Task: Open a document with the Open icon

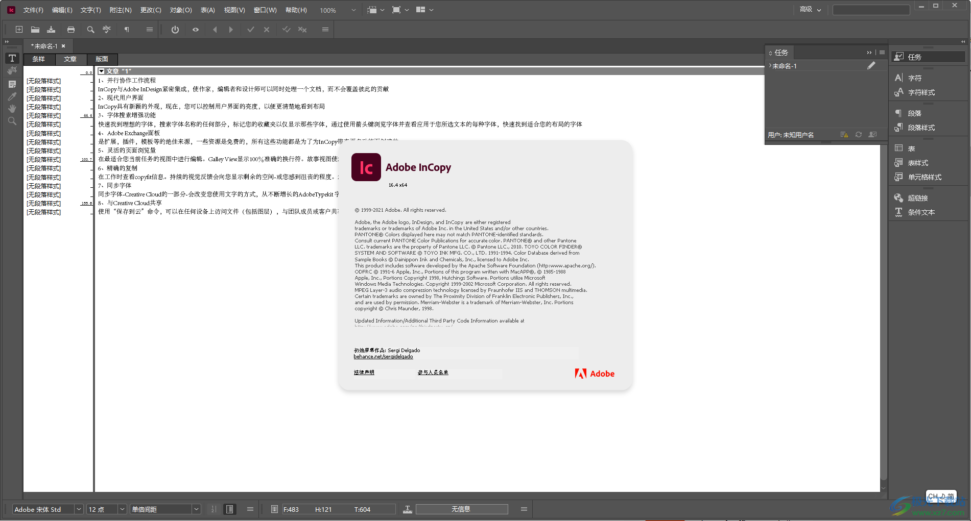Action: (35, 29)
